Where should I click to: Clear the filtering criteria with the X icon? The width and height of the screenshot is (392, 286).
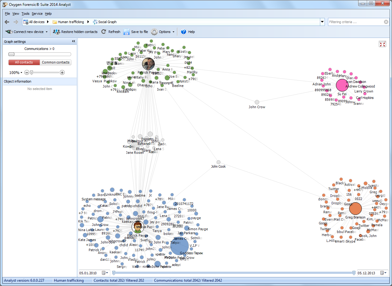click(x=386, y=22)
